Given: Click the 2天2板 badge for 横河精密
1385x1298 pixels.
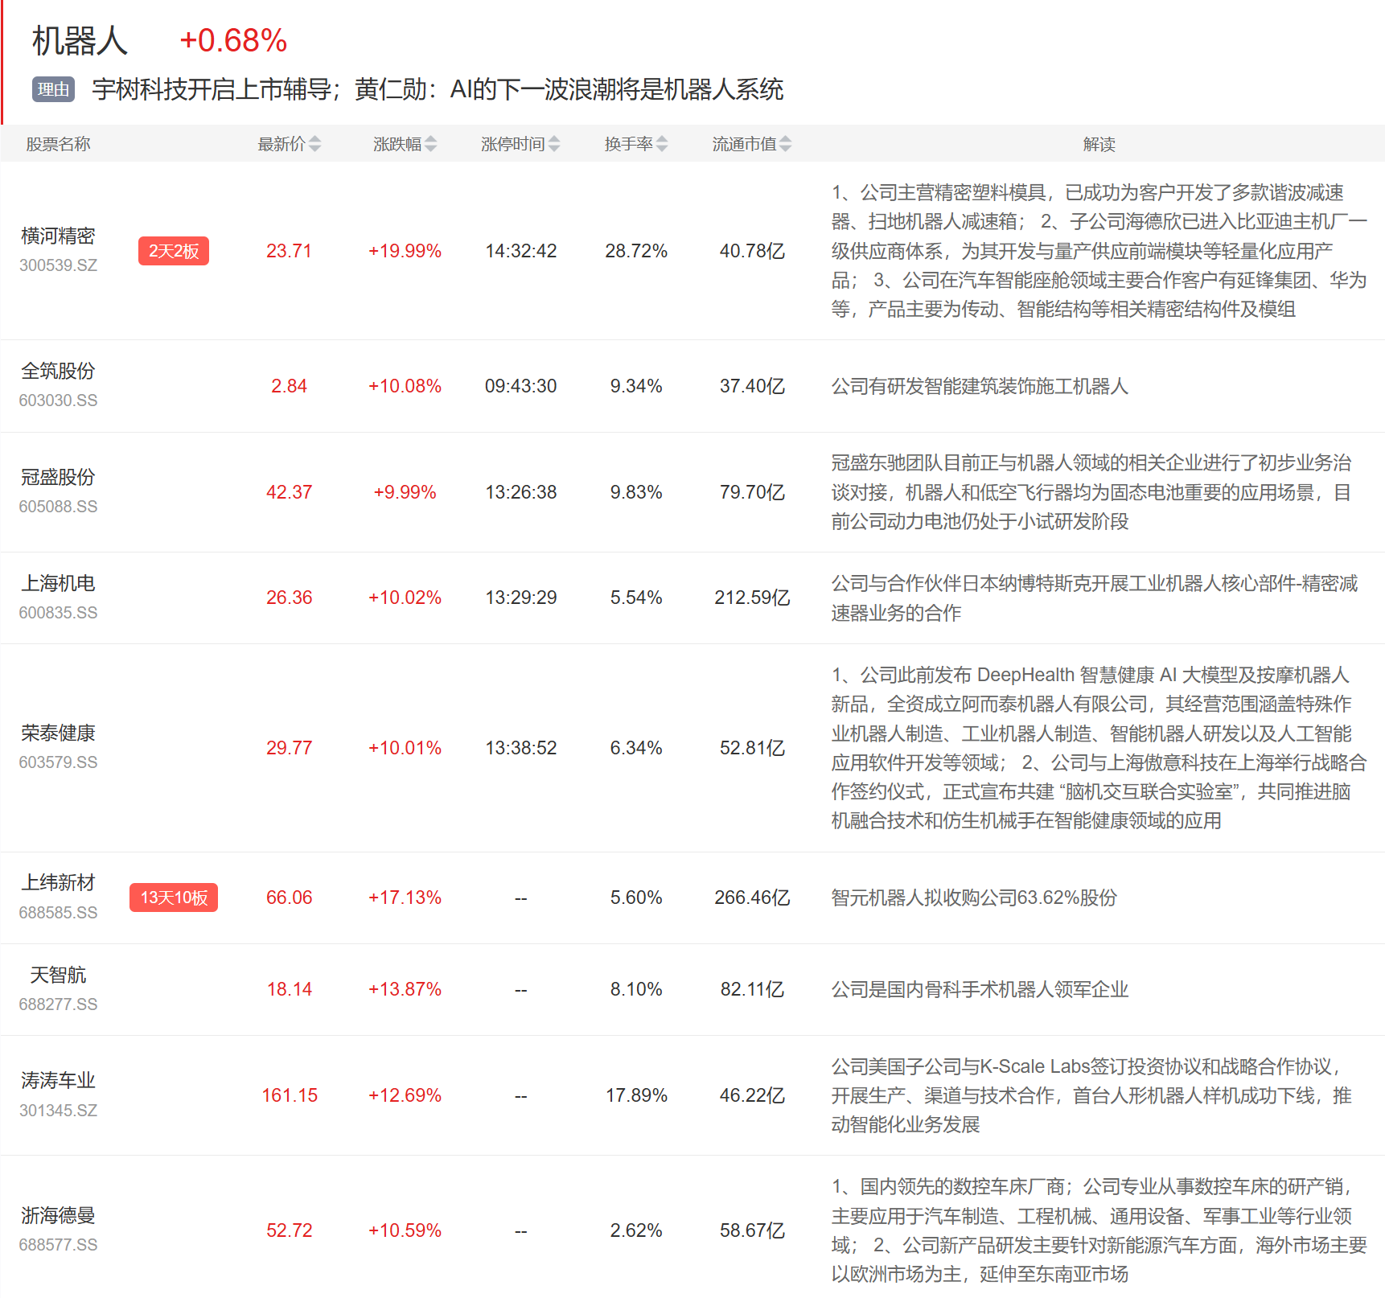Looking at the screenshot, I should click(x=174, y=251).
